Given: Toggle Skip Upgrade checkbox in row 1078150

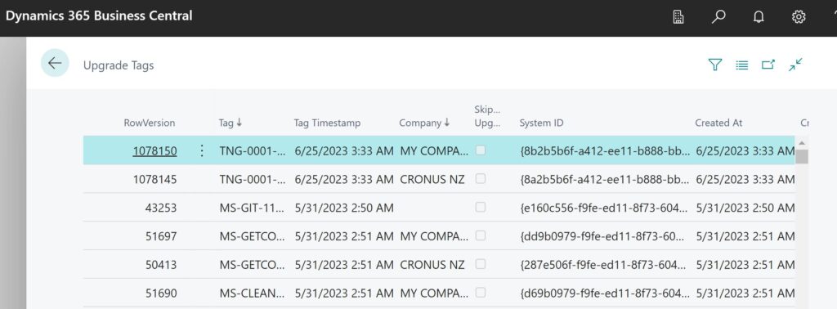Looking at the screenshot, I should pyautogui.click(x=481, y=150).
